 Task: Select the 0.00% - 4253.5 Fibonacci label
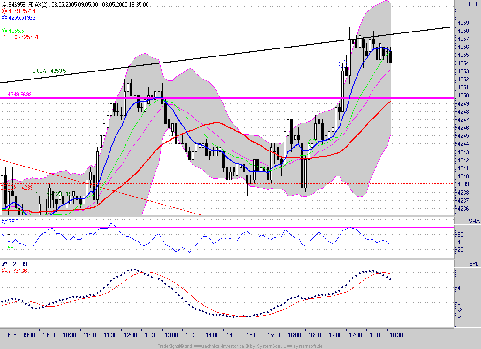[49, 71]
